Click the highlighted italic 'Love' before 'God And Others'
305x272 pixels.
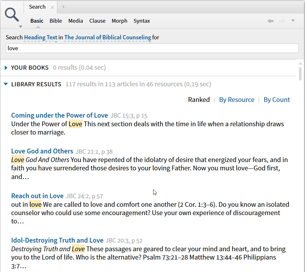click(18, 160)
